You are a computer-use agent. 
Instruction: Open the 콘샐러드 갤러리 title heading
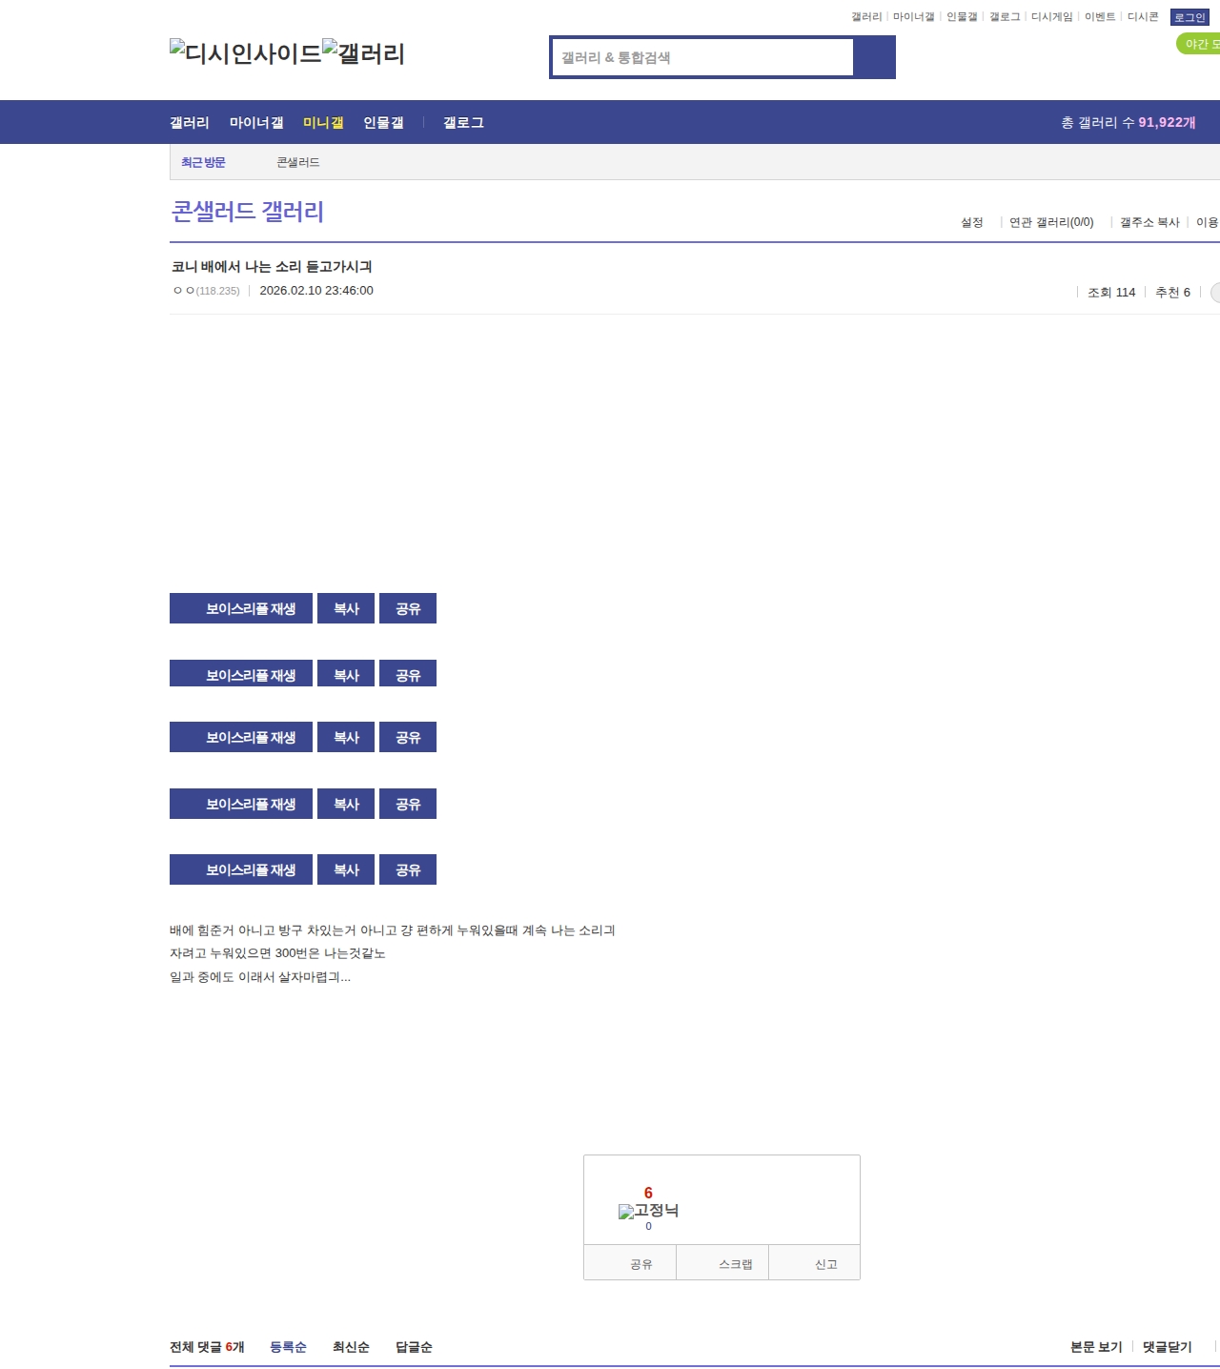248,212
